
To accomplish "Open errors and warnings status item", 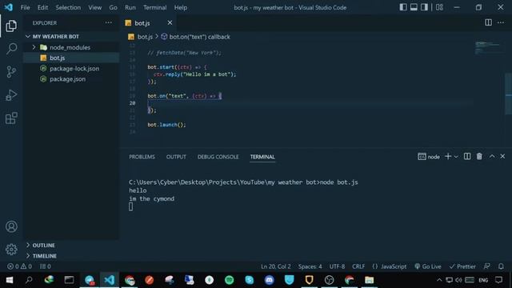I will [19, 266].
